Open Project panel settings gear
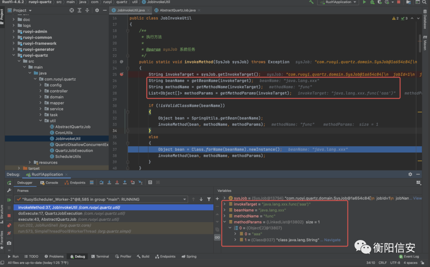This screenshot has height=267, width=430. point(97,10)
